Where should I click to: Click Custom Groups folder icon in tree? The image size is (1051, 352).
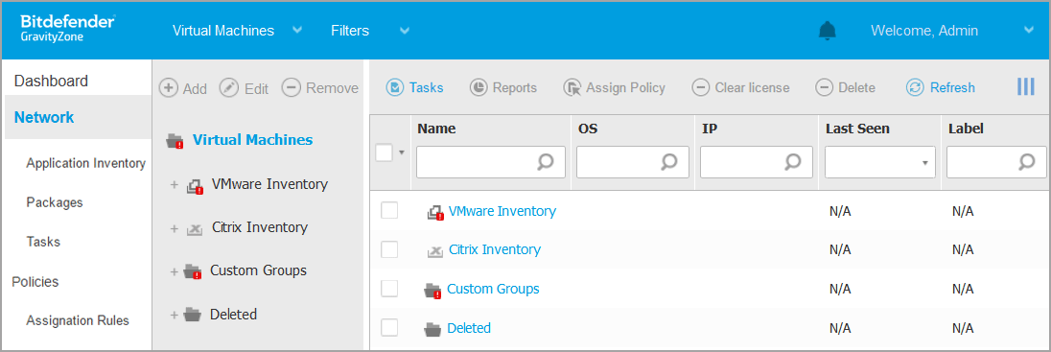pos(193,271)
